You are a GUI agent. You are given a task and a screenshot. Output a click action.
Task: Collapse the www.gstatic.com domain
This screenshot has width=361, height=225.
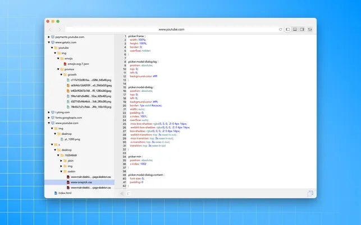[x=49, y=42]
